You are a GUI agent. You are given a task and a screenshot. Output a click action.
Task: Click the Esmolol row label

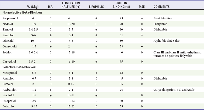pos(7,84)
